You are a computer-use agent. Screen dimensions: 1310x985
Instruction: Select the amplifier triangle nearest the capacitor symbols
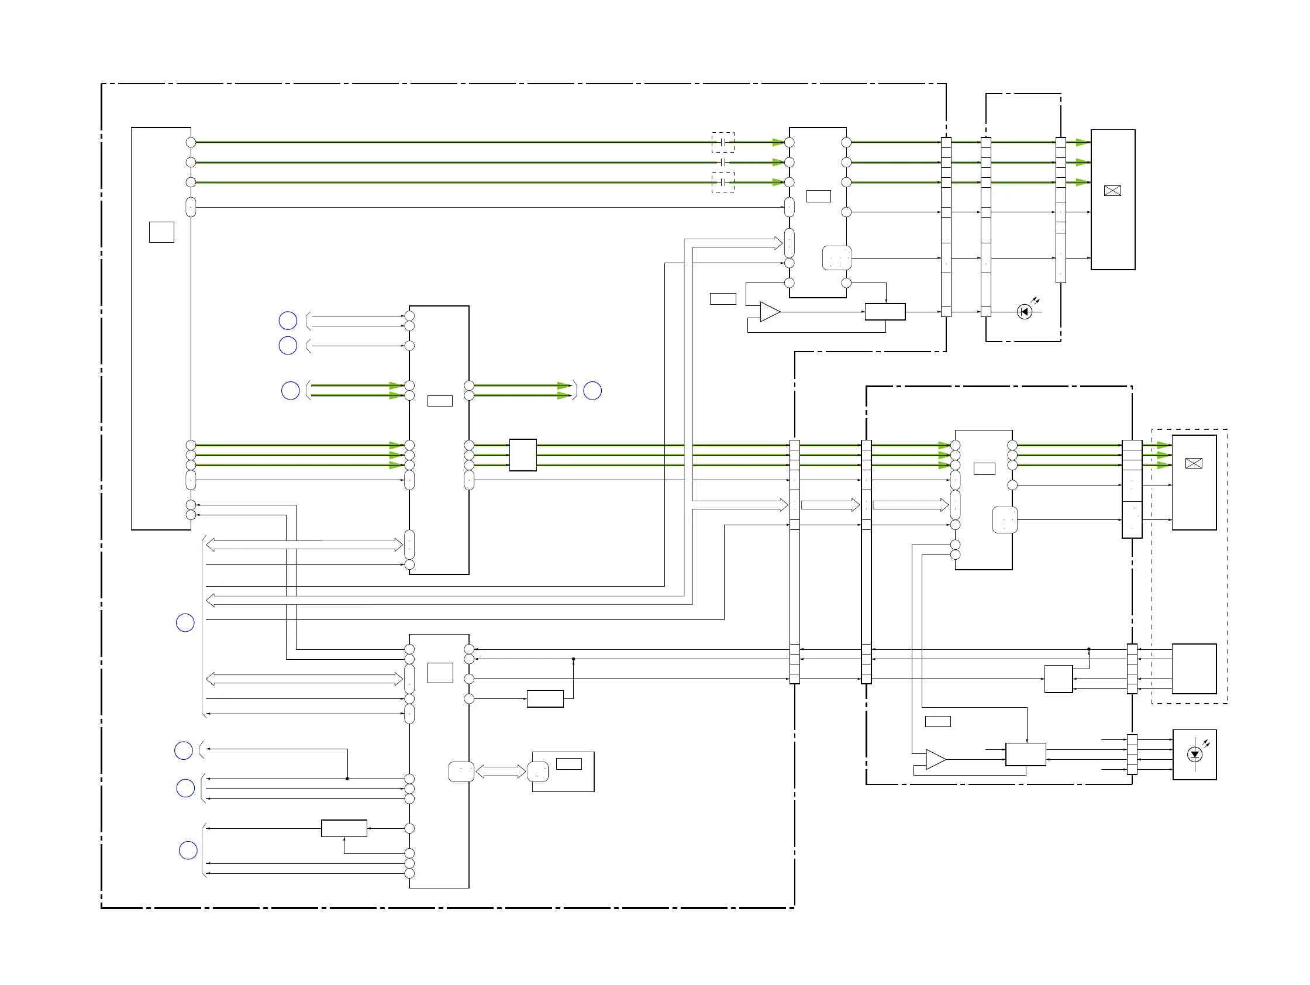pos(770,312)
